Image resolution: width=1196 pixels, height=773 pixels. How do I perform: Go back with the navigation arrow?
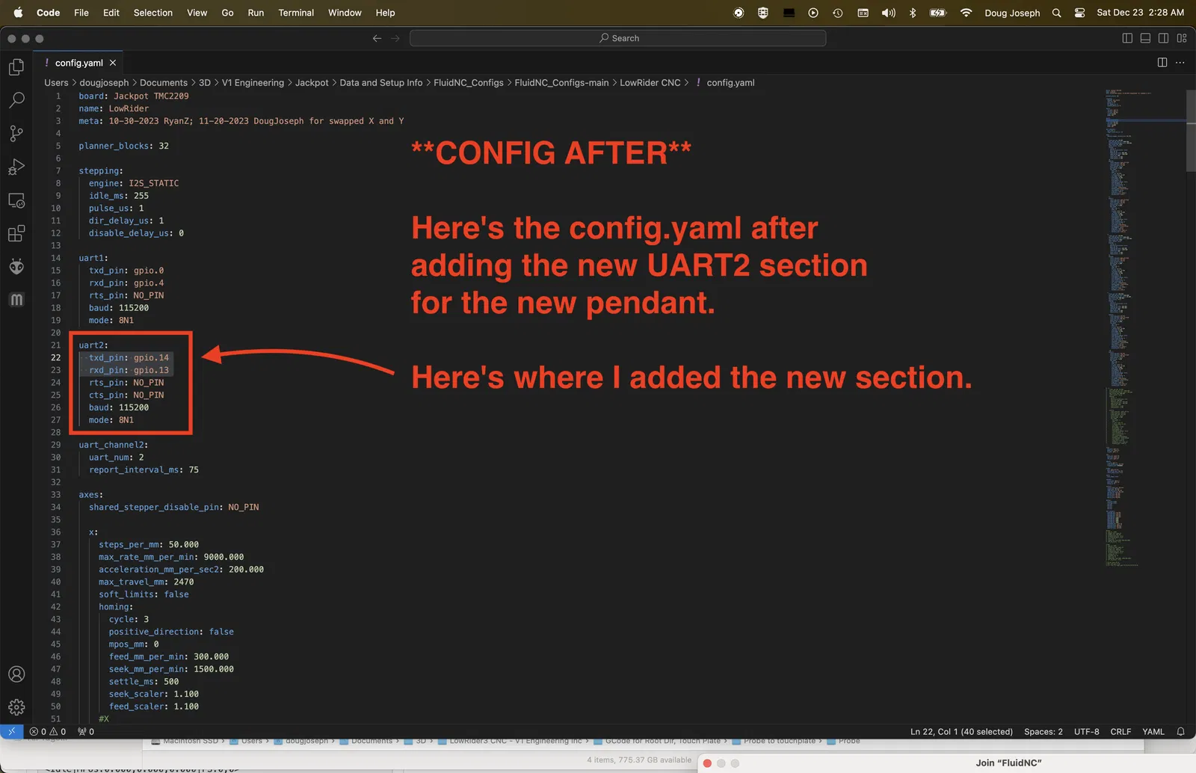377,38
